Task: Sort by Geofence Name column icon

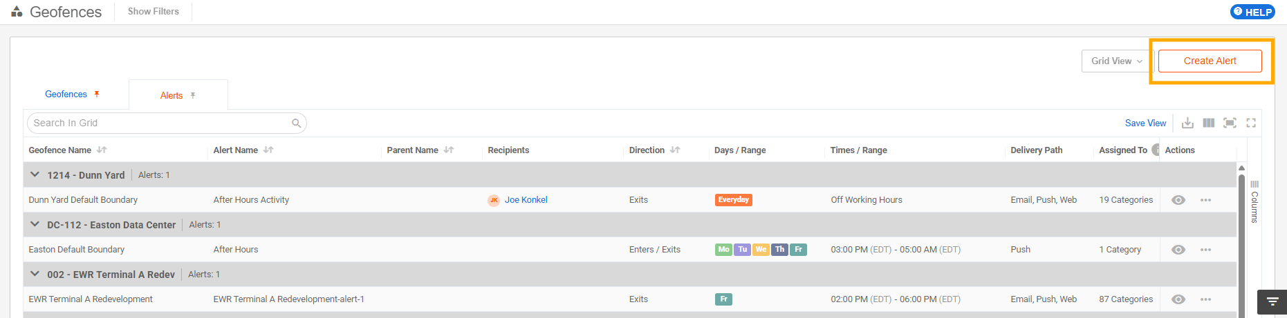Action: click(102, 150)
